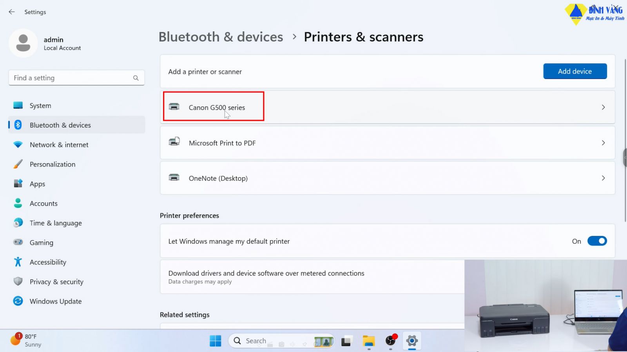Image resolution: width=627 pixels, height=352 pixels.
Task: Toggle Let Windows manage my default printer
Action: (x=597, y=241)
